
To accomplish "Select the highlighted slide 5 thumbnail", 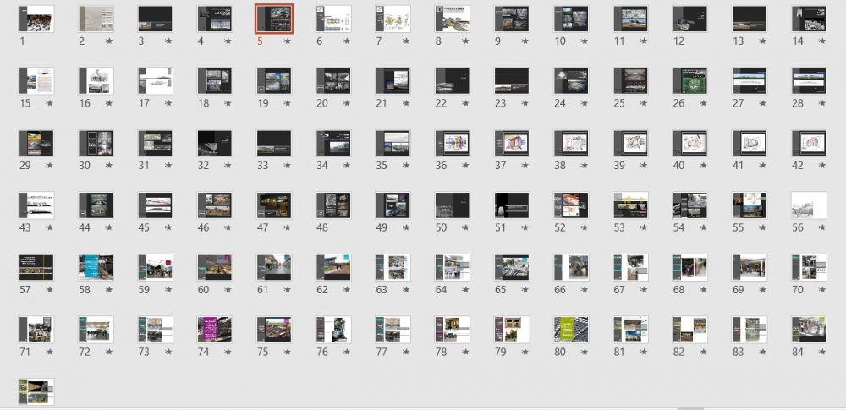I will pyautogui.click(x=274, y=19).
